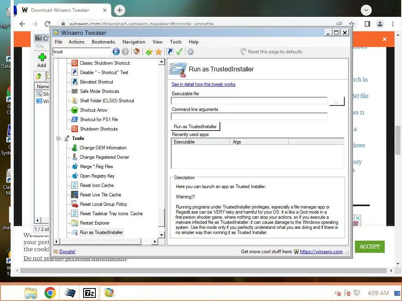The image size is (402, 301).
Task: Open the Bookmarks menu
Action: [103, 42]
